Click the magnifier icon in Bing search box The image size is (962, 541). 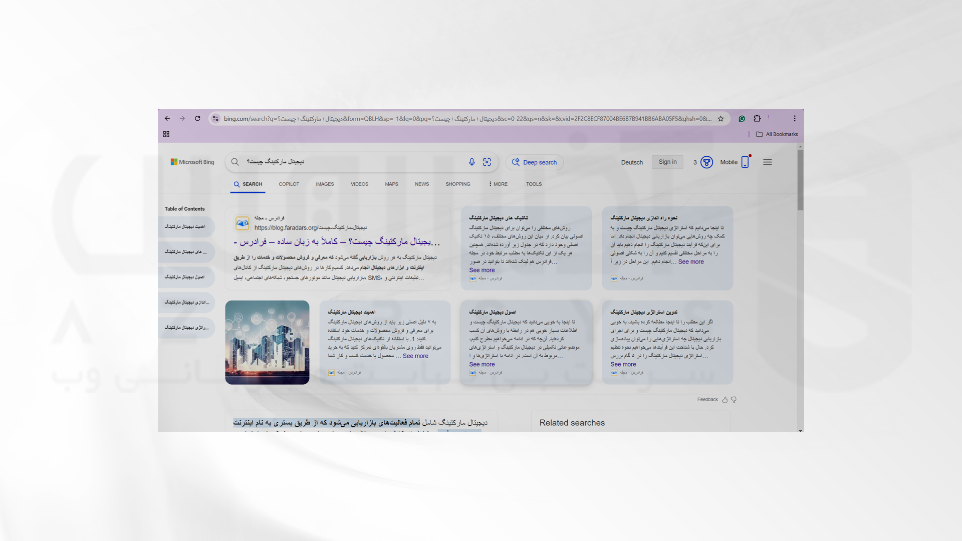235,162
